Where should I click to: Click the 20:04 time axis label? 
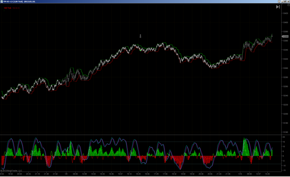pyautogui.click(x=20, y=174)
